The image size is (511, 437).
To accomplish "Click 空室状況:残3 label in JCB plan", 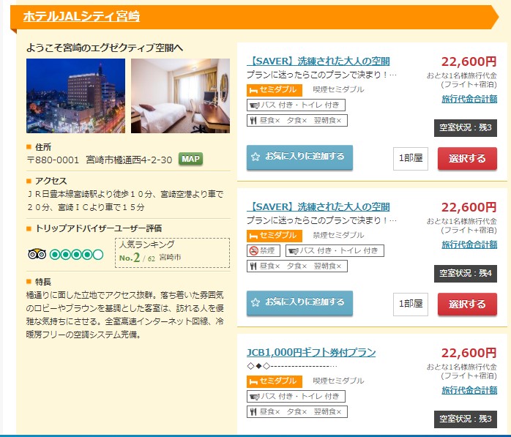I will tap(466, 419).
